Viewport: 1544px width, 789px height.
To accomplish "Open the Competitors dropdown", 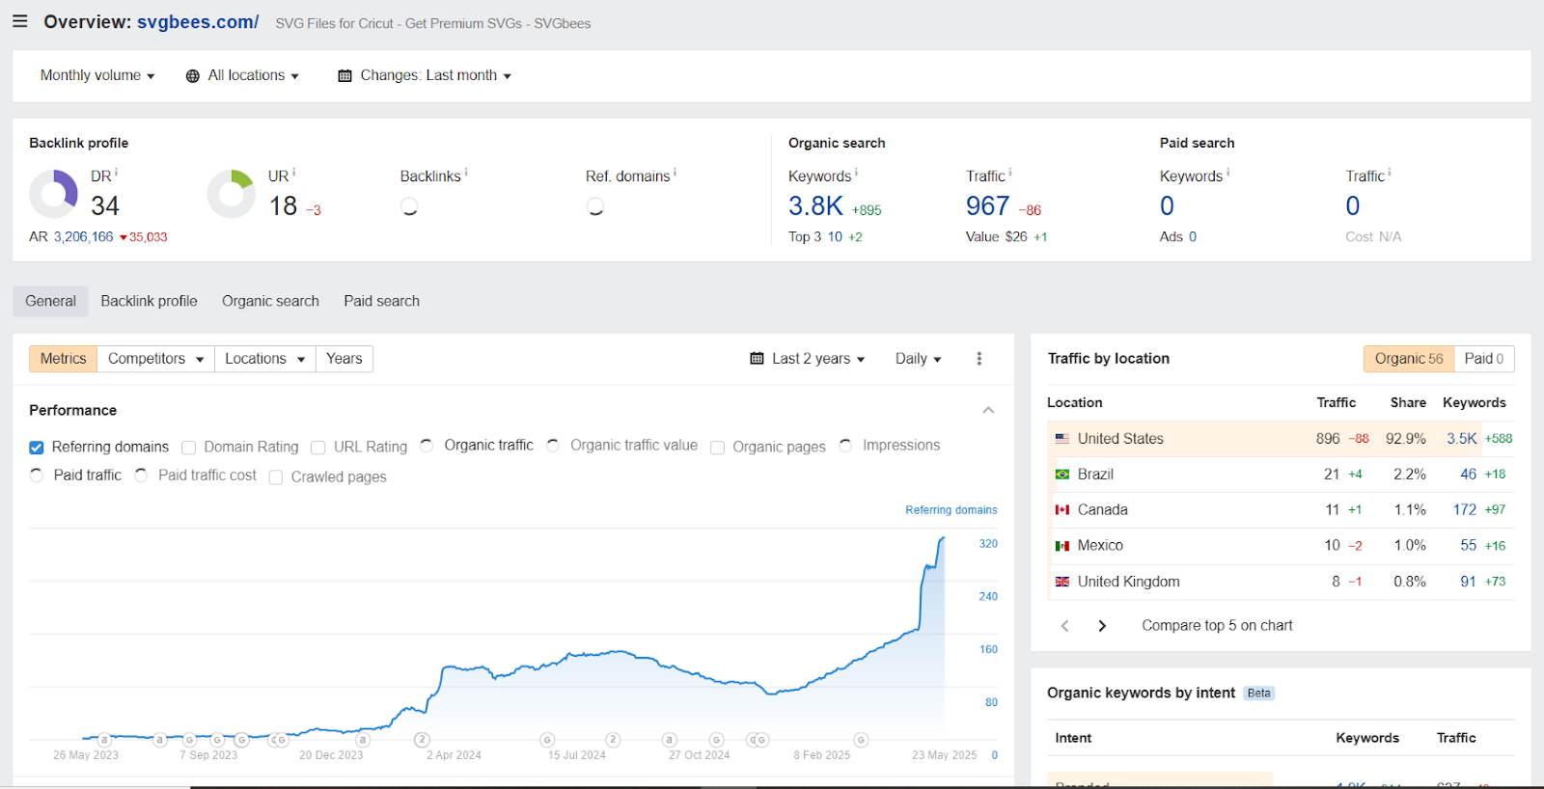I will click(x=155, y=359).
